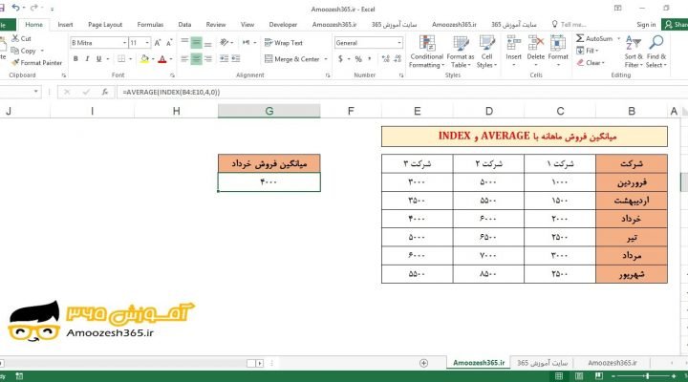Open Cell Styles gallery
Viewport: 688px width, 382px height.
486,52
